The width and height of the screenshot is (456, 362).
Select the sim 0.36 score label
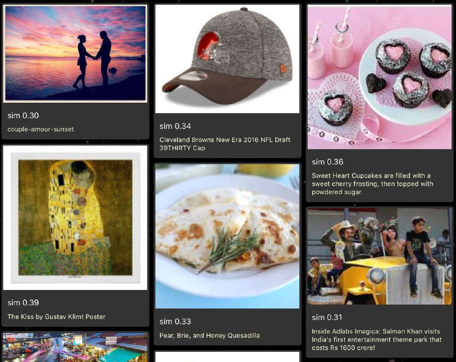327,162
